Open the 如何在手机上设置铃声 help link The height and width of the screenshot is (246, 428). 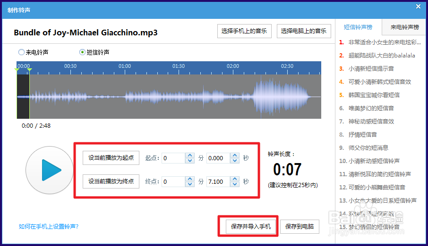pos(49,226)
